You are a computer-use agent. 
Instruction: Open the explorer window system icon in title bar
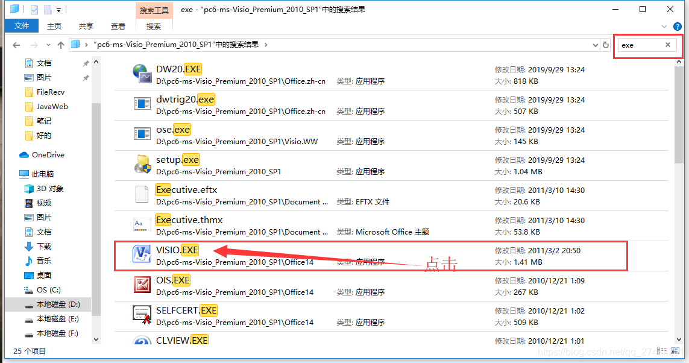[14, 9]
